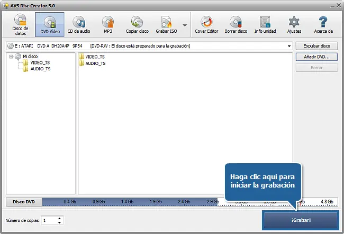Expand the toolbar overflow arrow after Grabar ISO

185,25
